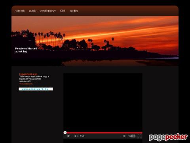The width and height of the screenshot is (190, 143).
Task: Open the videók menu item
Action: 20,11
